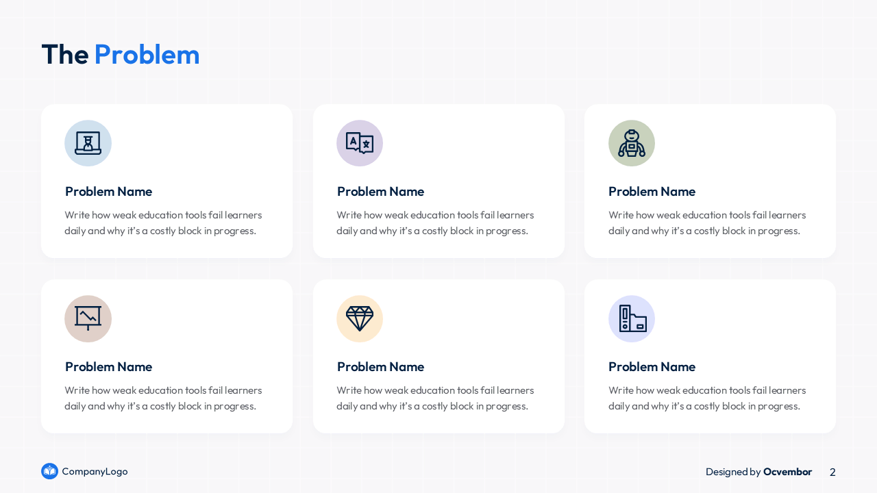Click Problem Name heading under the chart board icon
The width and height of the screenshot is (877, 493).
tap(108, 367)
